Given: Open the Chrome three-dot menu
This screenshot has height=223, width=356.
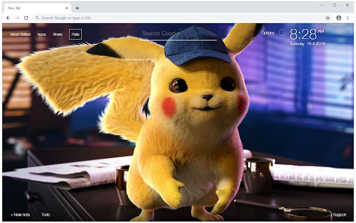Looking at the screenshot, I should [x=348, y=18].
